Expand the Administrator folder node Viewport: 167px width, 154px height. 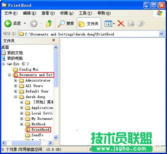coord(16,80)
